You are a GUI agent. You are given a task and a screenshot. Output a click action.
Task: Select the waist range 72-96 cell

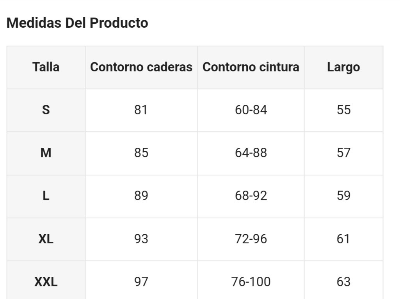(x=251, y=239)
